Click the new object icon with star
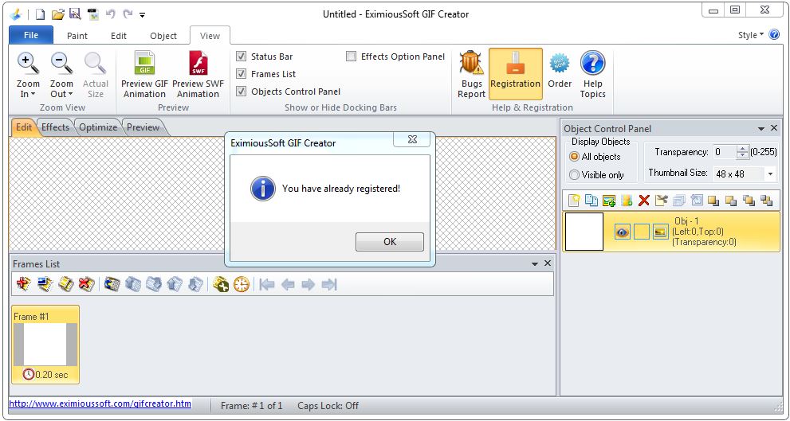This screenshot has height=421, width=790. 574,201
